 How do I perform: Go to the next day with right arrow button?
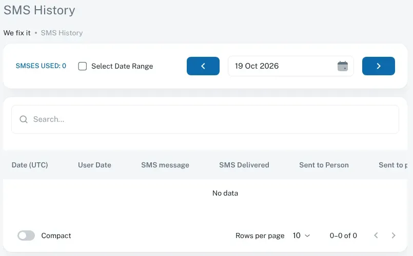coord(378,66)
